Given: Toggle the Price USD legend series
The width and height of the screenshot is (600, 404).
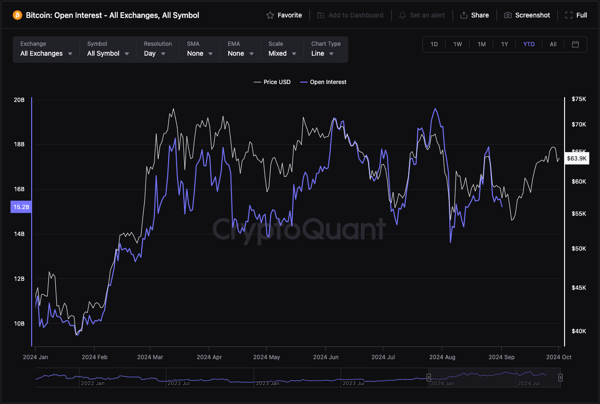Looking at the screenshot, I should (x=272, y=82).
